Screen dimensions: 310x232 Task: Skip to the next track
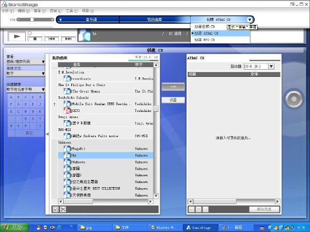68,39
